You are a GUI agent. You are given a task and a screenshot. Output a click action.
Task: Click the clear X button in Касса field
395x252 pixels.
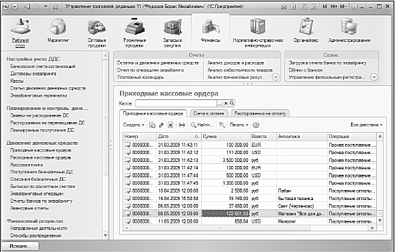click(226, 103)
